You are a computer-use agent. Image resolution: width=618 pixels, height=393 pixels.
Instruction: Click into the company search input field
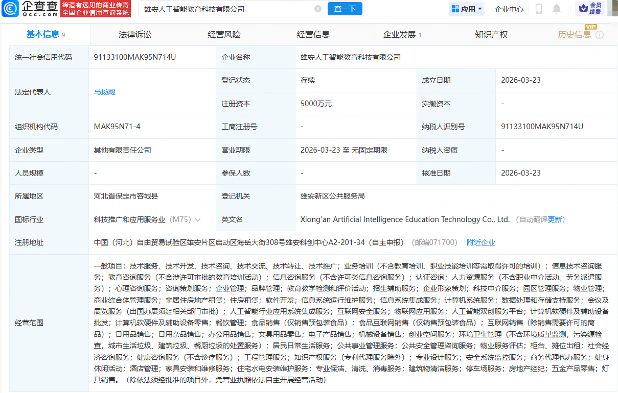point(225,9)
